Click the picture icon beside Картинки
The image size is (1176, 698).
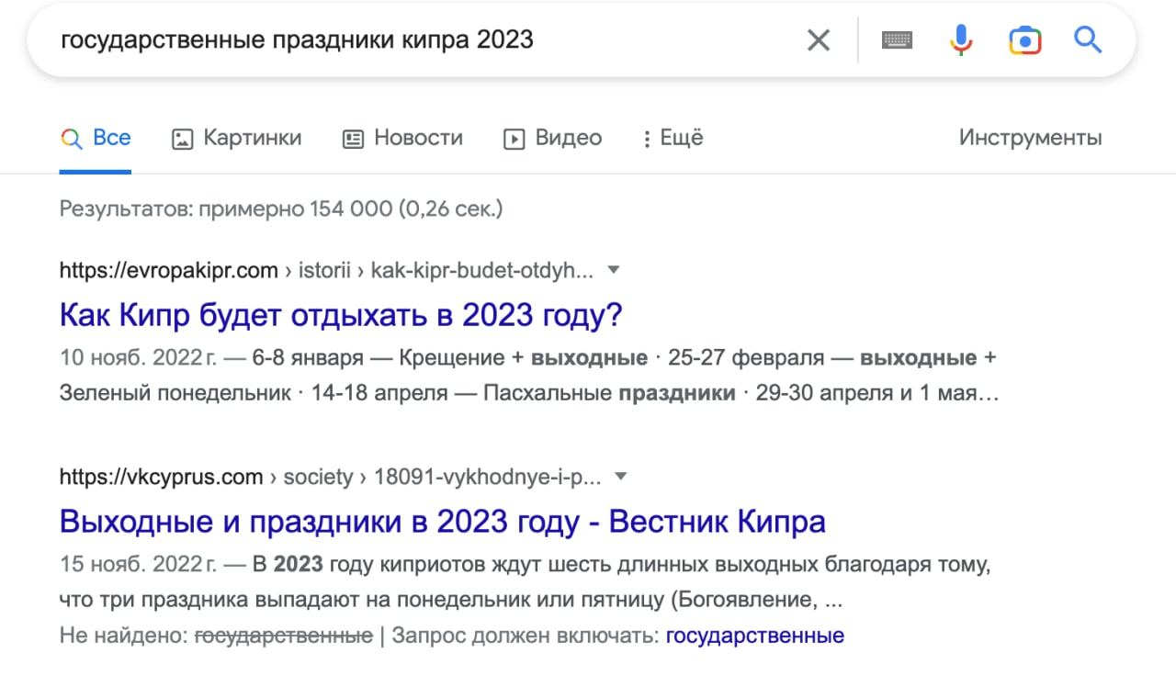[182, 139]
